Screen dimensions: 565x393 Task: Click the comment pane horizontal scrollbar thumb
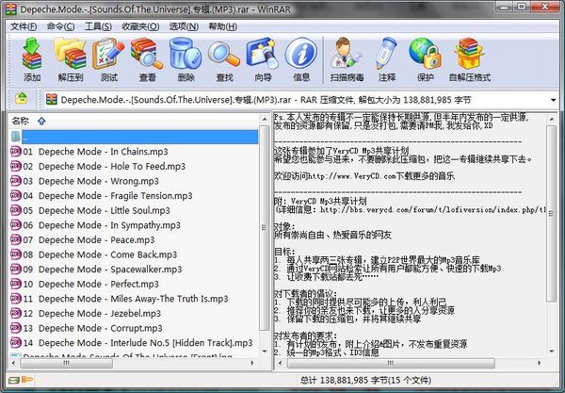[x=391, y=363]
